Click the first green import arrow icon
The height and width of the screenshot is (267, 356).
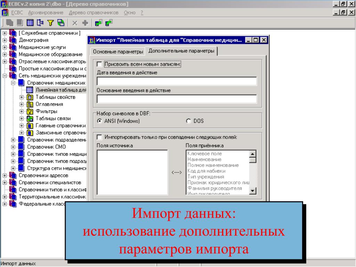click(x=98, y=23)
